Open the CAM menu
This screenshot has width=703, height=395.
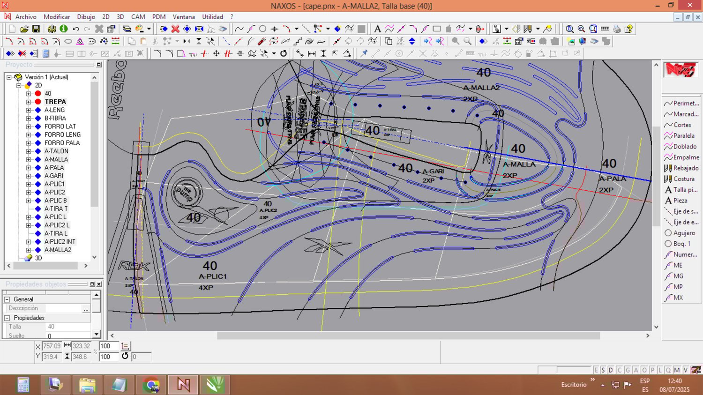[138, 17]
